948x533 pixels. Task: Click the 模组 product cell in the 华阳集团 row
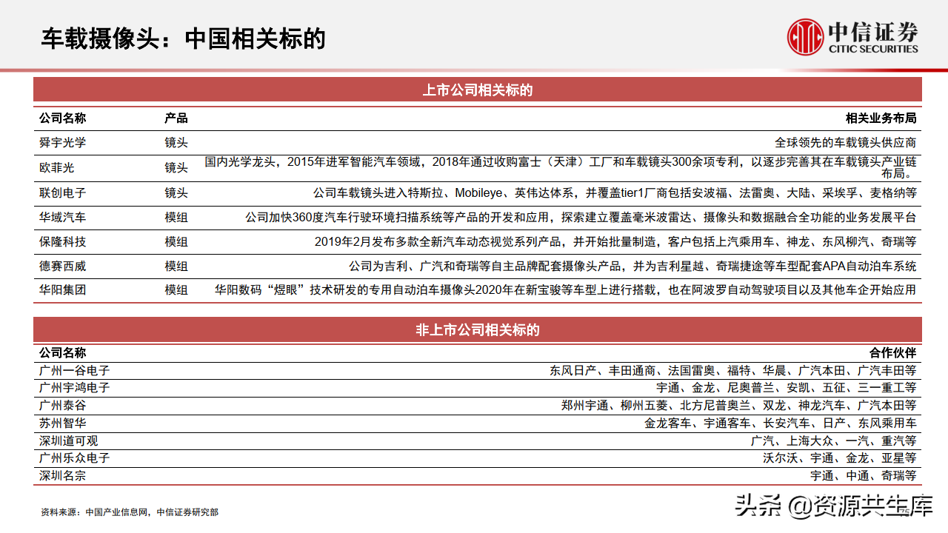pyautogui.click(x=176, y=289)
